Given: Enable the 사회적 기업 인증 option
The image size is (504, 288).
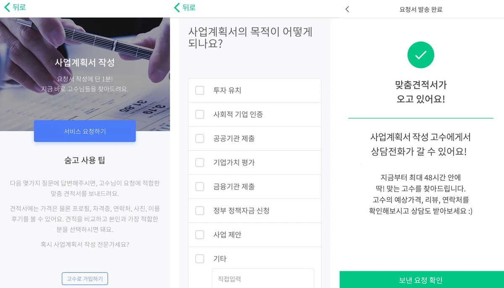Looking at the screenshot, I should click(x=199, y=114).
